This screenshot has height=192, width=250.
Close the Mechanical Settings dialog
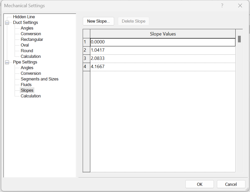tap(240, 6)
